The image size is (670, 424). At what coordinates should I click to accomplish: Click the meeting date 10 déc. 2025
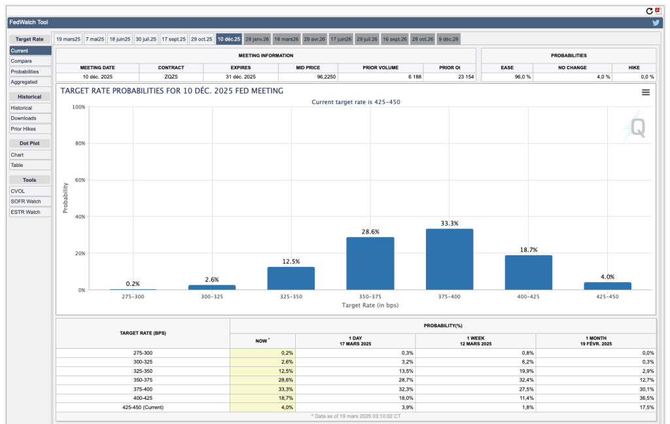click(x=97, y=77)
